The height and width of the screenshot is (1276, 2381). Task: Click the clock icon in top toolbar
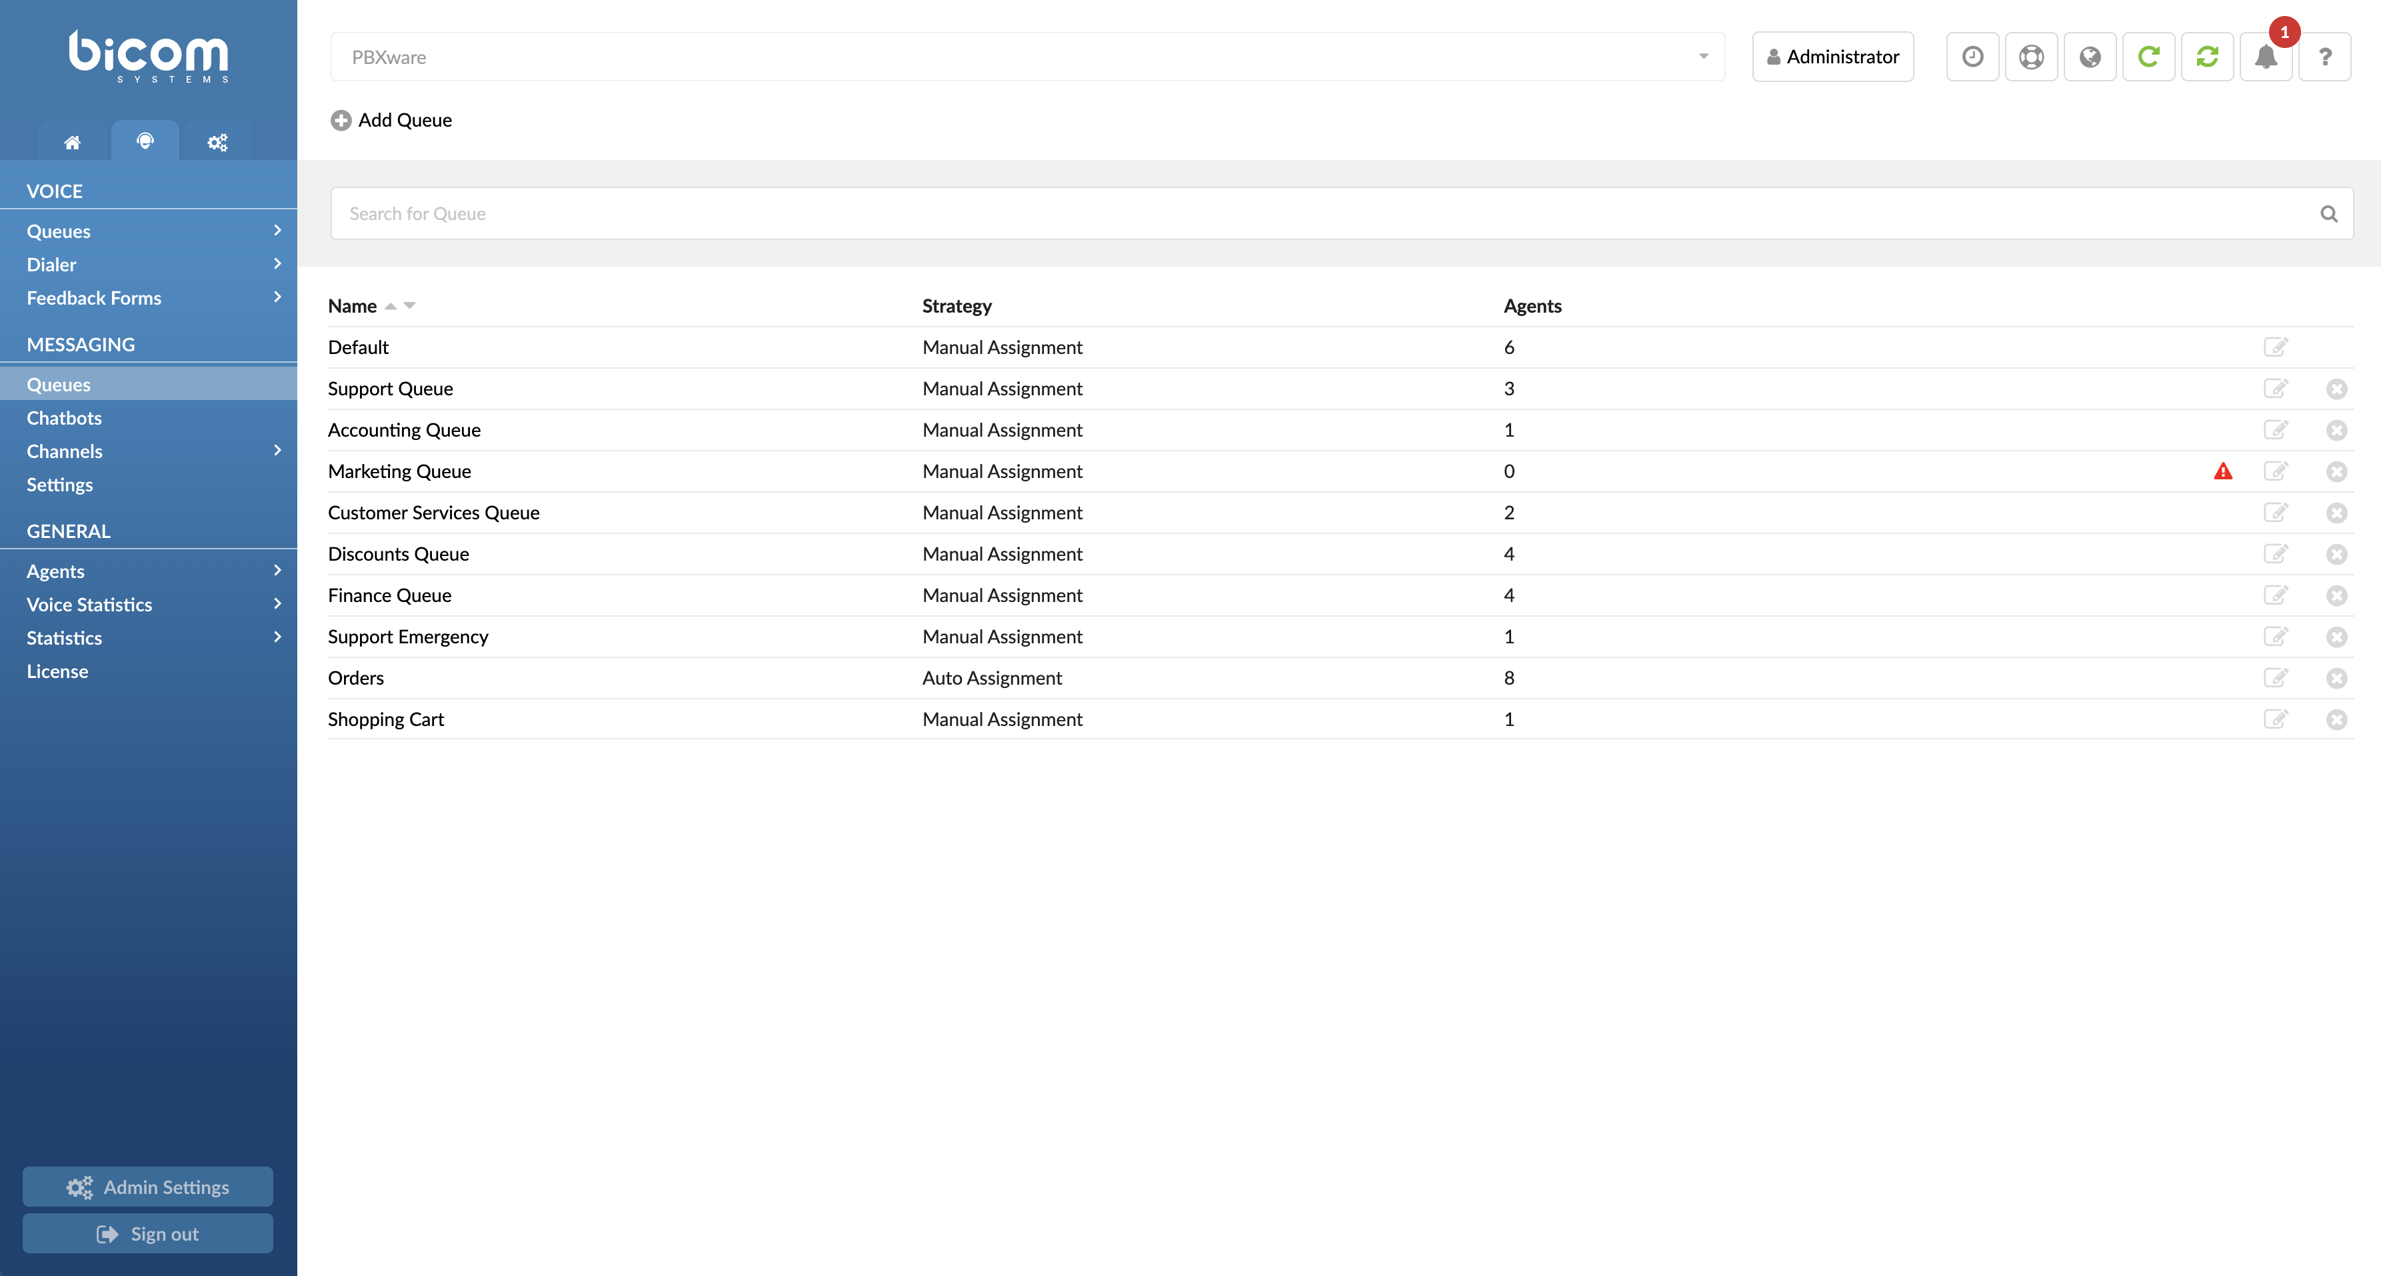click(x=1972, y=57)
